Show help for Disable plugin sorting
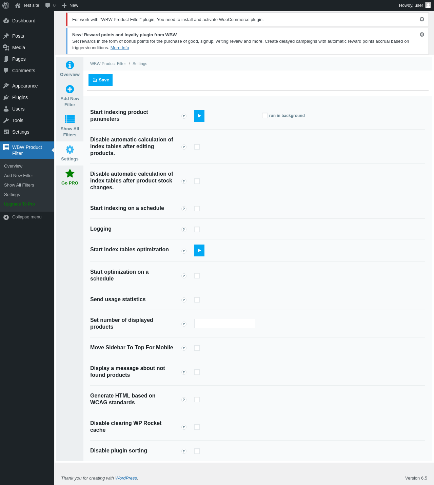The image size is (434, 485). (x=184, y=451)
